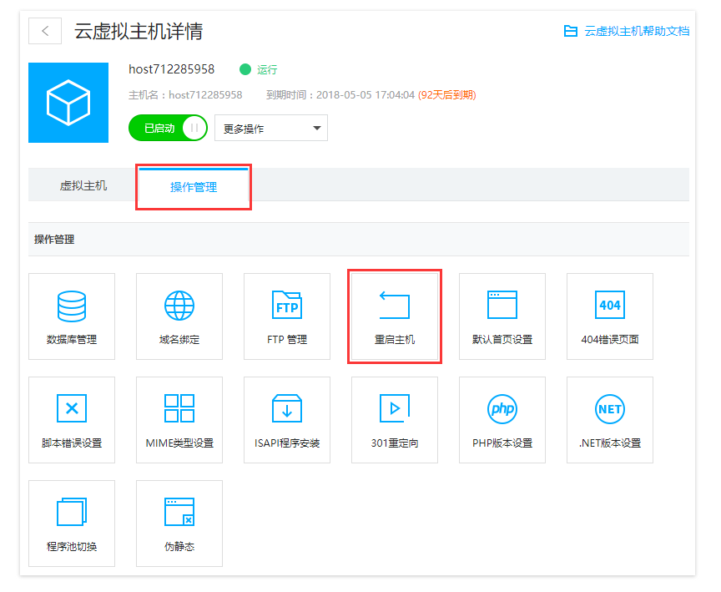The image size is (721, 592).
Task: Open 程序池切换 icon
Action: [x=72, y=514]
